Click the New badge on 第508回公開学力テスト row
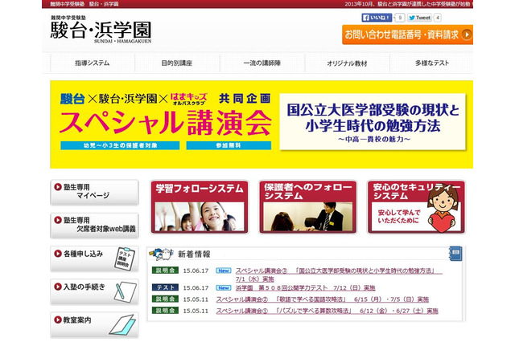This screenshot has height=342, width=515. (x=224, y=287)
